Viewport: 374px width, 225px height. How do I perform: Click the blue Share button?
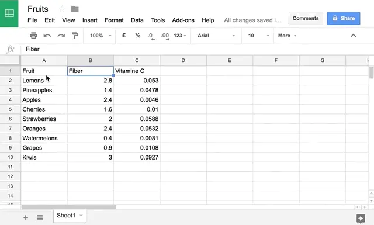[x=344, y=18]
